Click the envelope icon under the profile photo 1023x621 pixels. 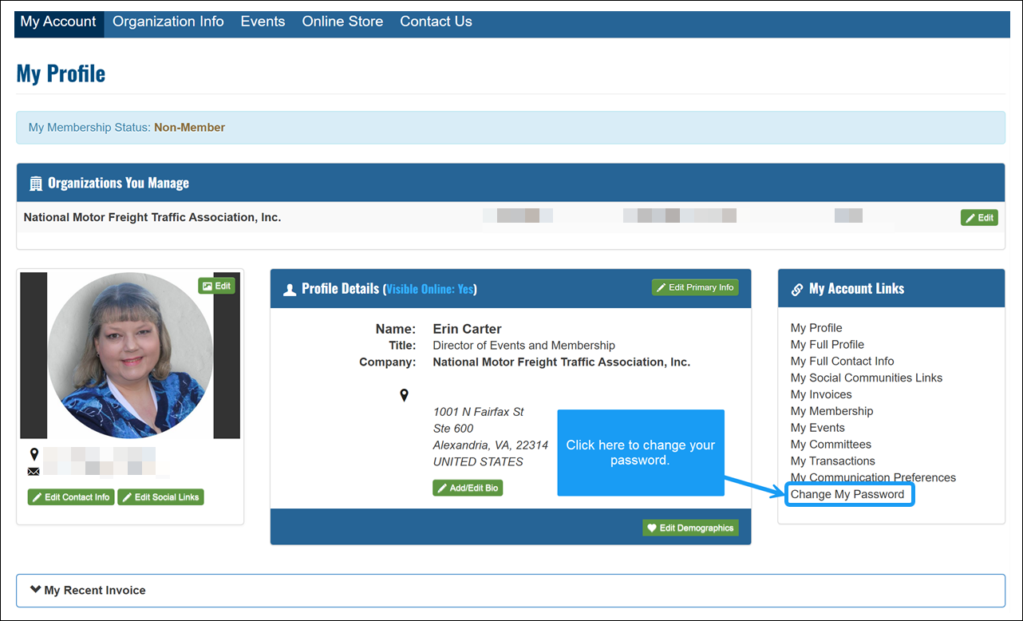34,471
